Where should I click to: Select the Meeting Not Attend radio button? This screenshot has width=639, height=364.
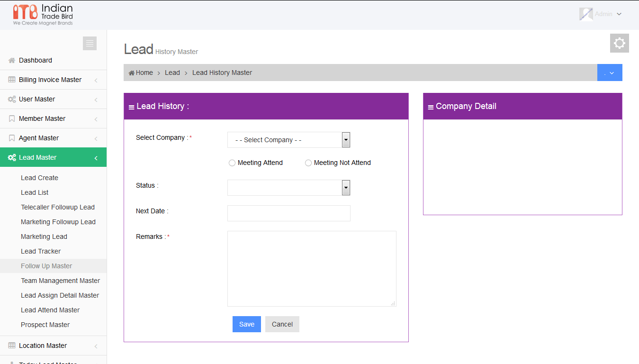[308, 163]
